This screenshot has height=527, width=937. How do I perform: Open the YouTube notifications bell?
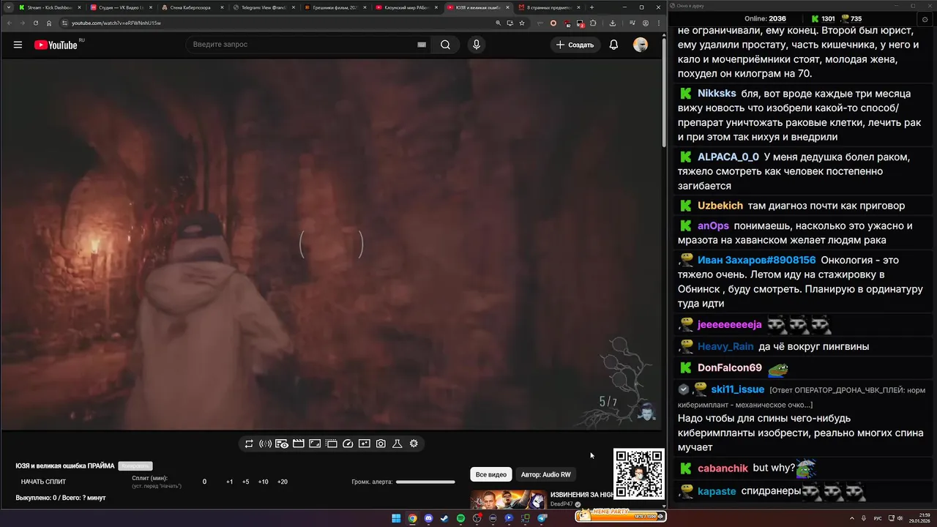[x=613, y=45]
